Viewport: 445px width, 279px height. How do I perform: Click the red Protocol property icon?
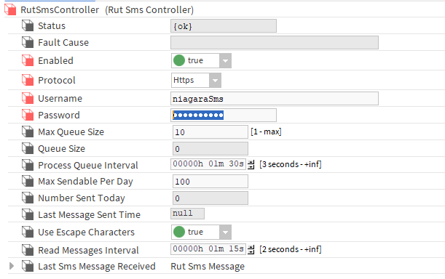click(28, 80)
